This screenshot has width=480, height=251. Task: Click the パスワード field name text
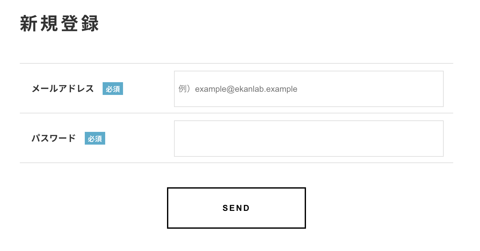[x=54, y=138]
